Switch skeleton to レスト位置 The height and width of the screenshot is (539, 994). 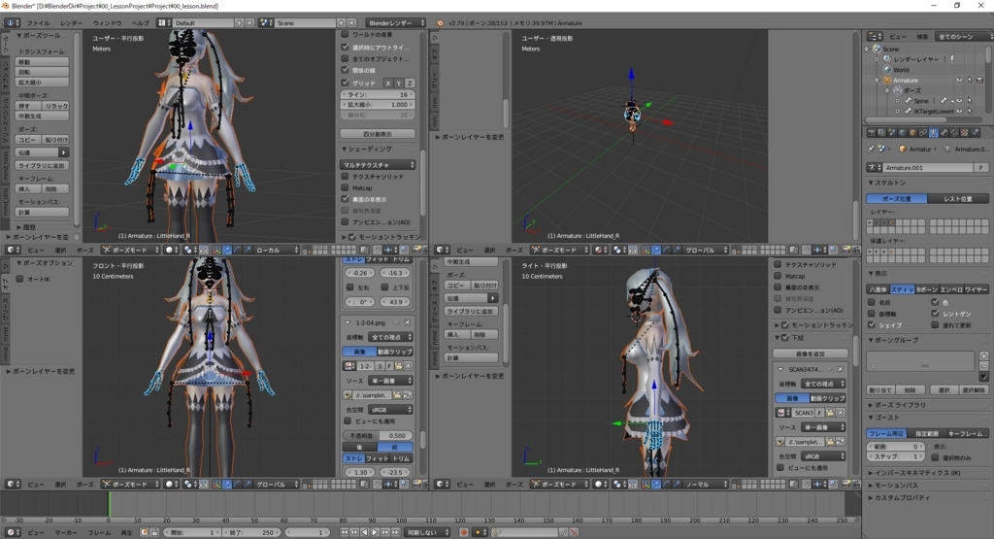[958, 198]
